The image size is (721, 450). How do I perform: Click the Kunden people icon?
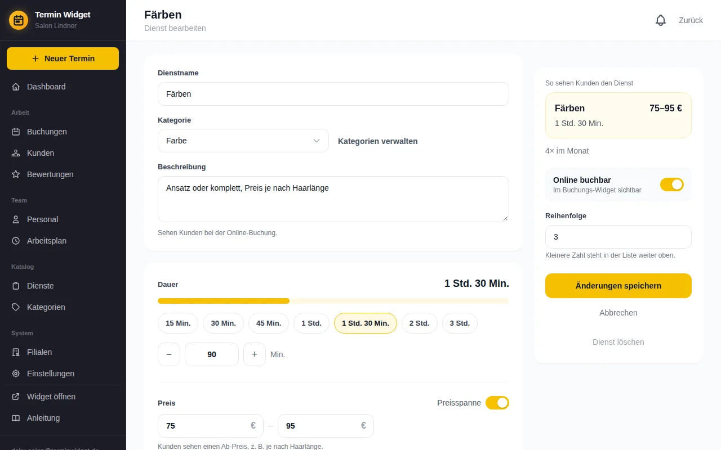pyautogui.click(x=16, y=153)
